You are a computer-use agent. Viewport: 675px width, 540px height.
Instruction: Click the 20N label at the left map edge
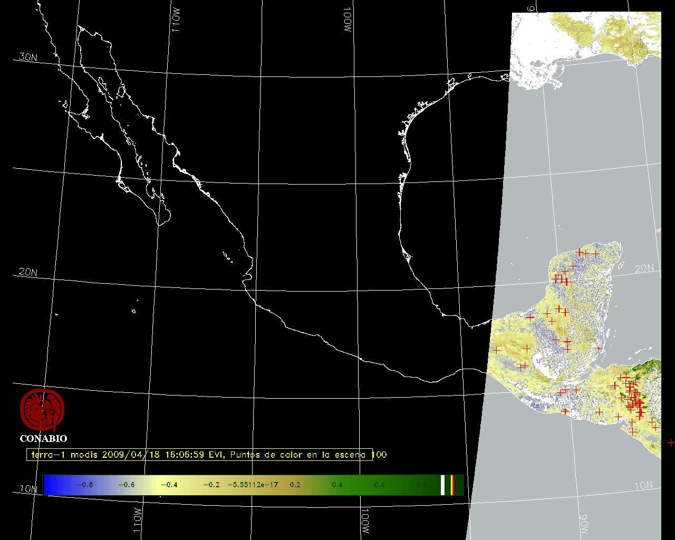click(x=28, y=272)
